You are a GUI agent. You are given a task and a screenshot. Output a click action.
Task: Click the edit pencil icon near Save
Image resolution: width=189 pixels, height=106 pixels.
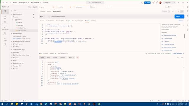(178, 11)
